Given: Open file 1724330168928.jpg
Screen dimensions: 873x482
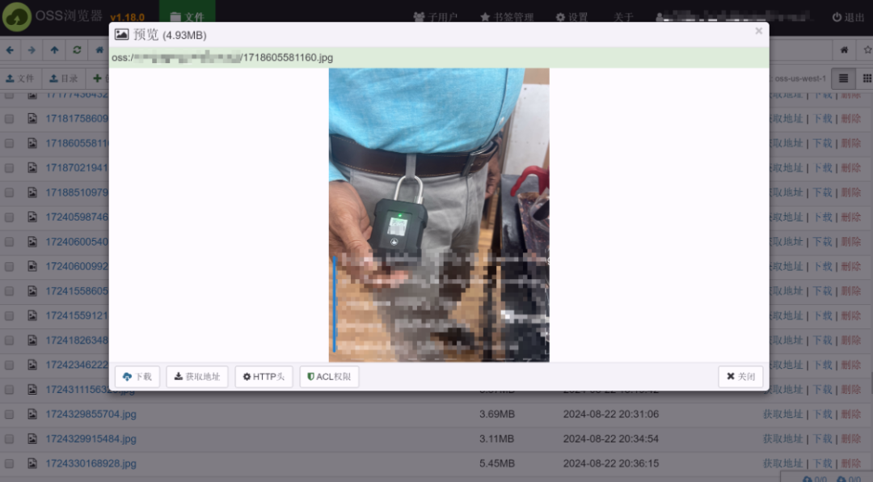Looking at the screenshot, I should 91,463.
